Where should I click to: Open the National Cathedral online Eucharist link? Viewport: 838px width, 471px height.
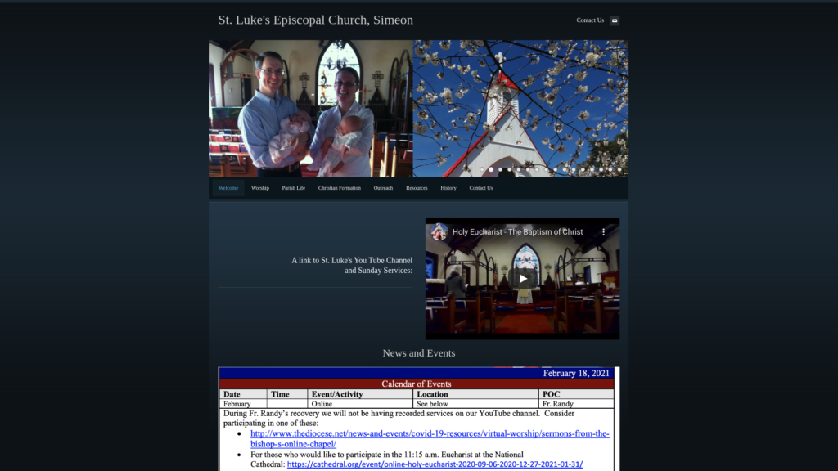(435, 464)
